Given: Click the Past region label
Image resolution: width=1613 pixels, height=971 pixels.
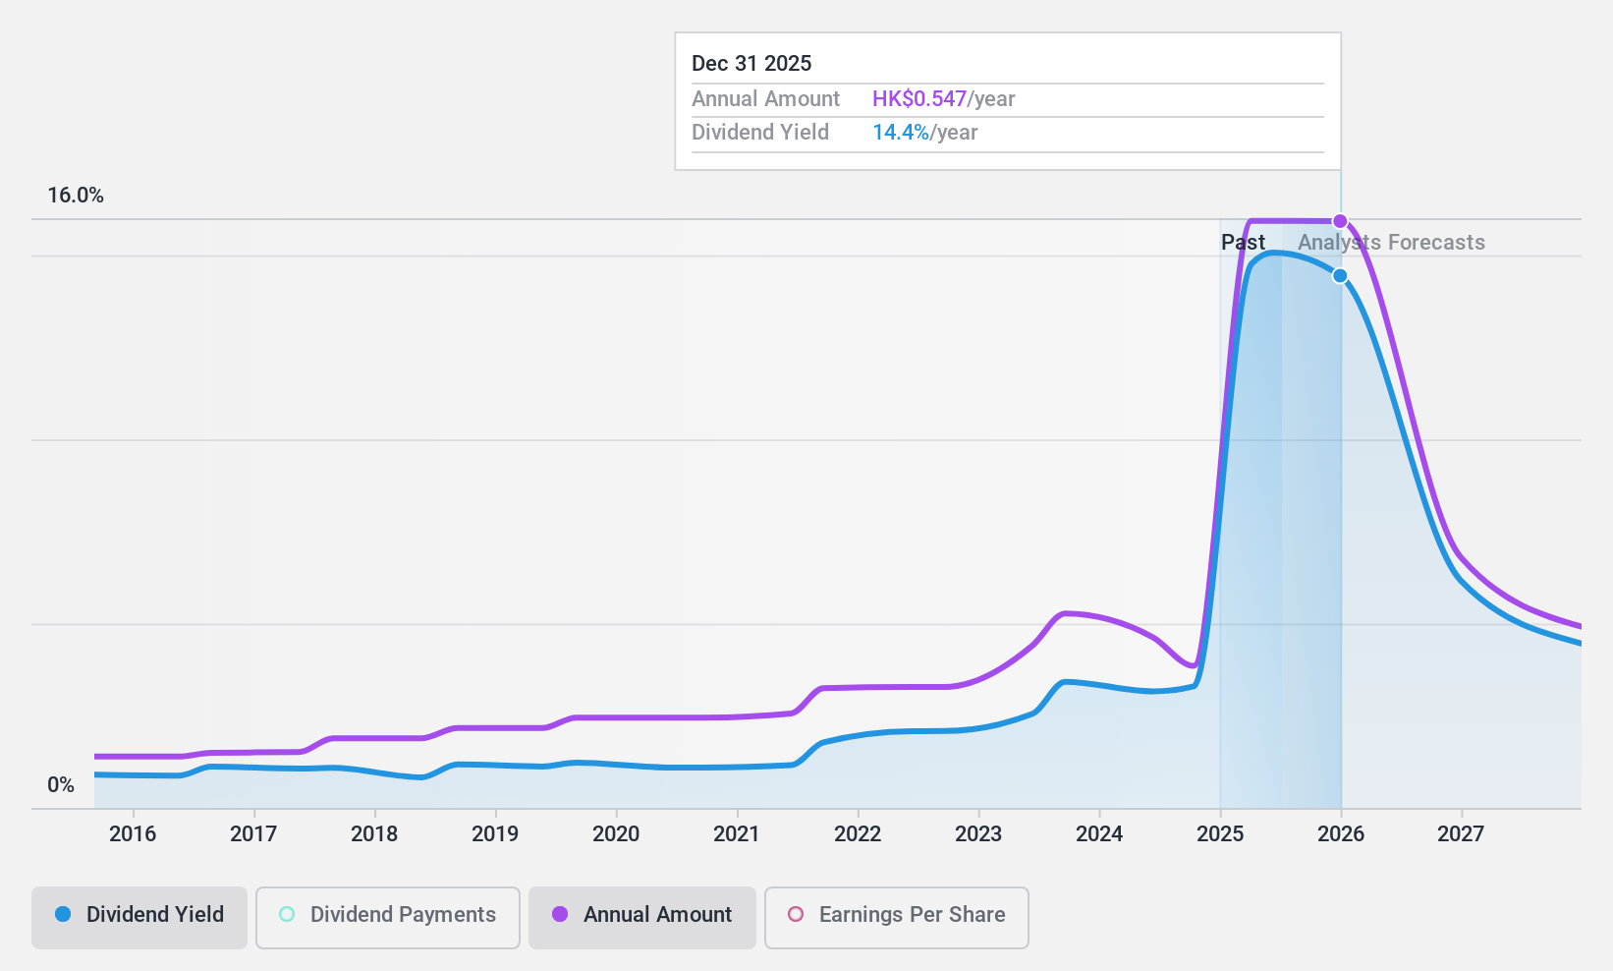Looking at the screenshot, I should [x=1243, y=243].
